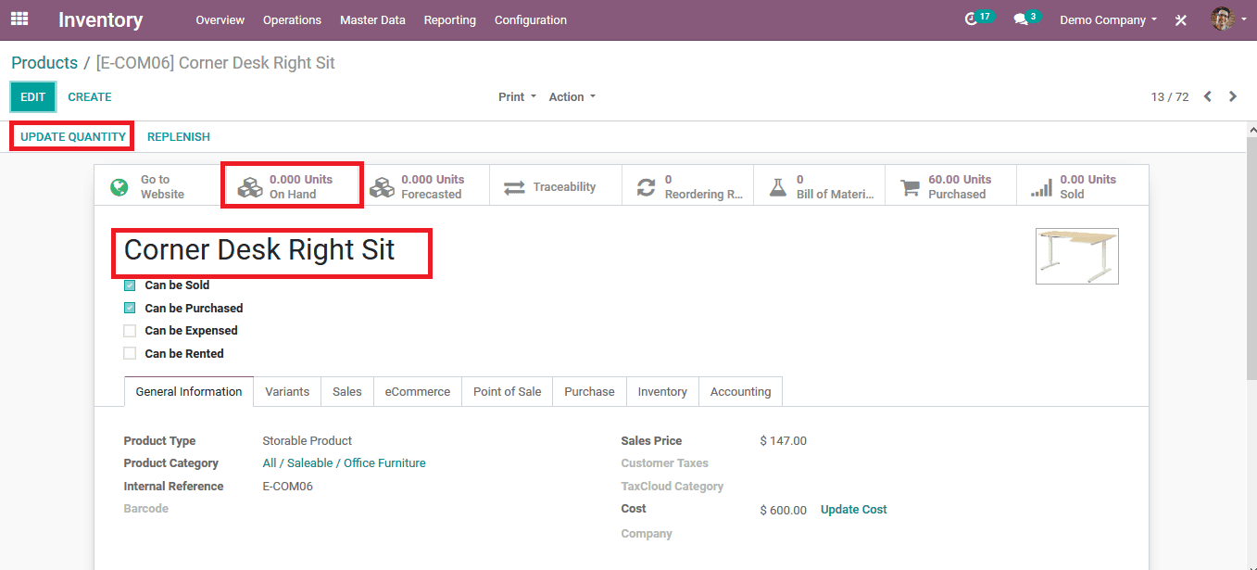Click the 13 / 72 pager counter

[1170, 96]
